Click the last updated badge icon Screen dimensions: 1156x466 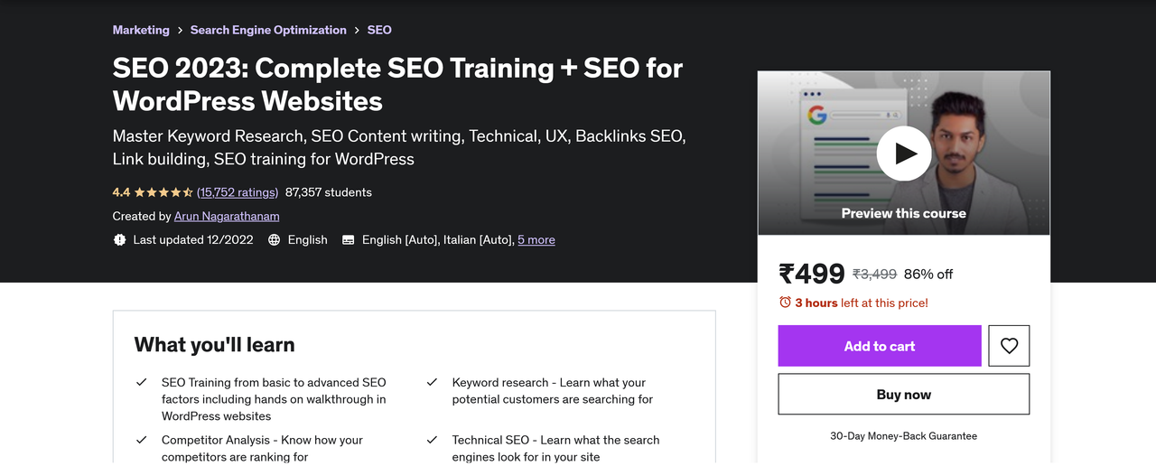point(119,240)
